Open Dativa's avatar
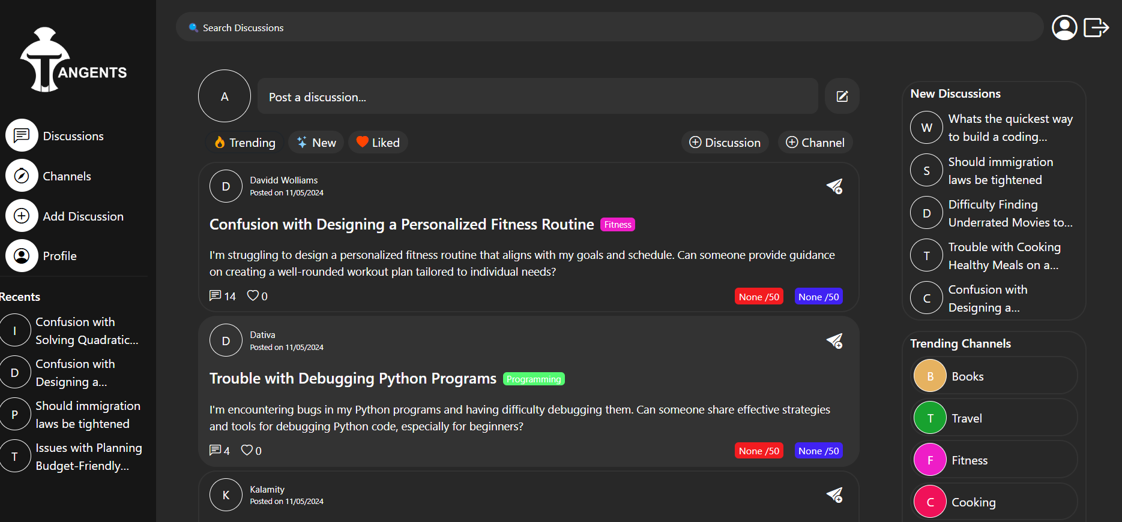The image size is (1122, 522). click(226, 340)
